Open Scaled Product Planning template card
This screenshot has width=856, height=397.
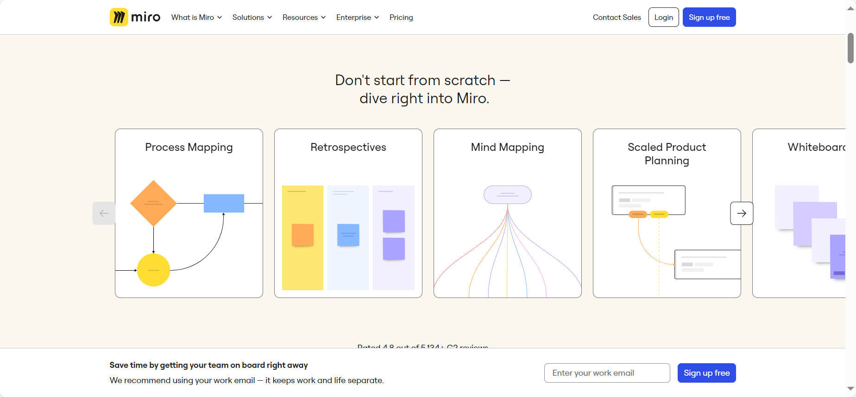pos(667,213)
